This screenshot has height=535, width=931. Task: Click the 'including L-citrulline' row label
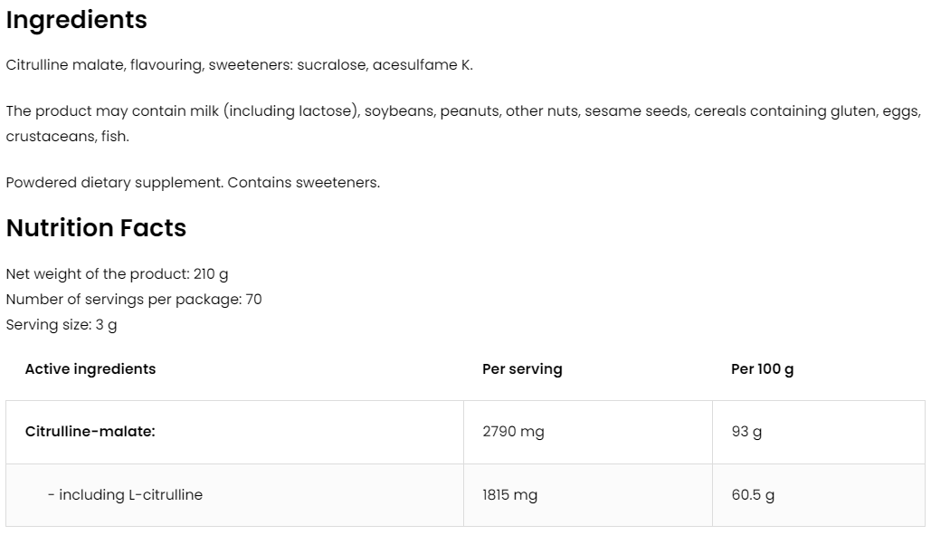(x=125, y=495)
